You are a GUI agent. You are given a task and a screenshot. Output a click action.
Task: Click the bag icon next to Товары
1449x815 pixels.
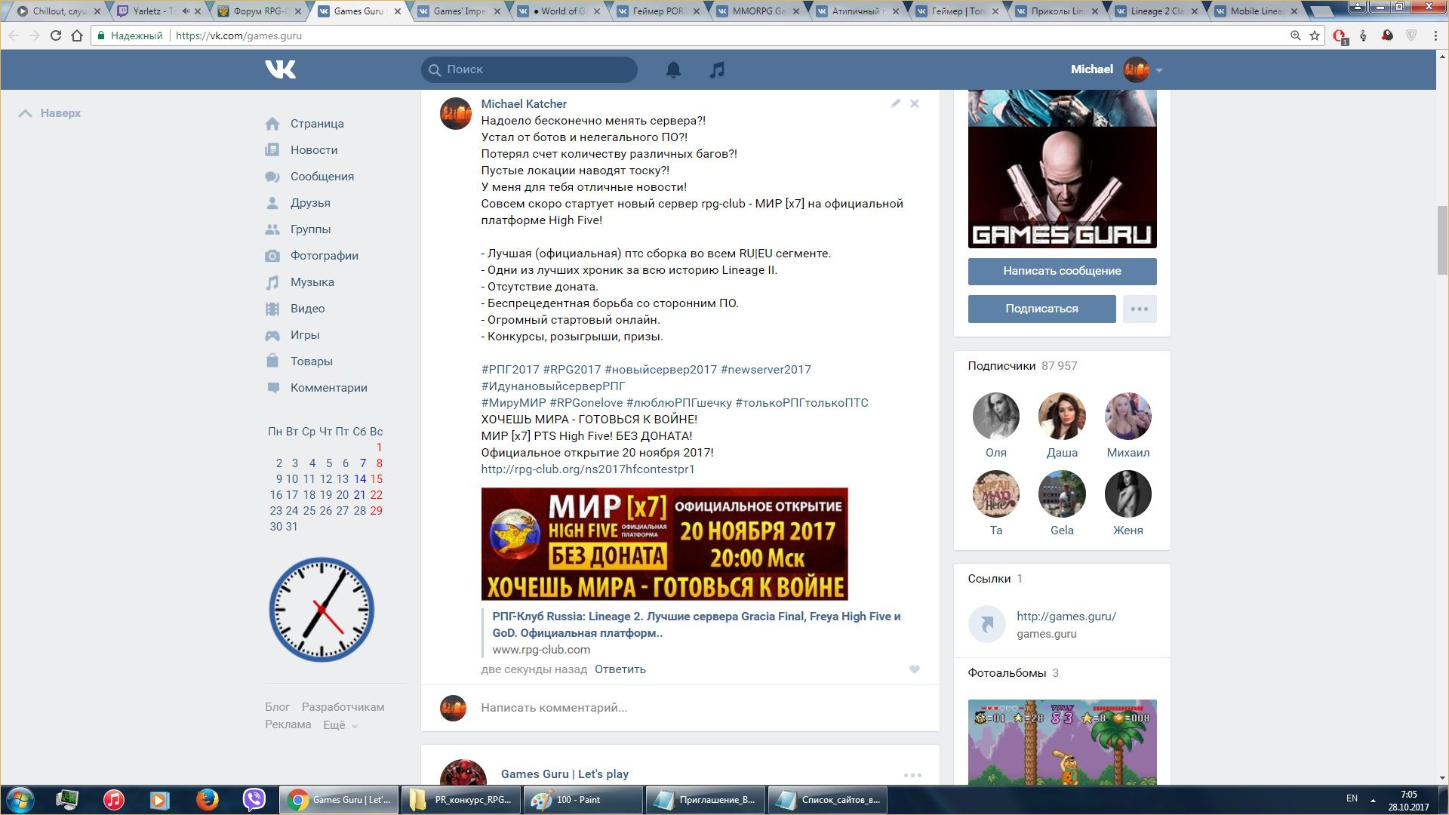tap(272, 361)
